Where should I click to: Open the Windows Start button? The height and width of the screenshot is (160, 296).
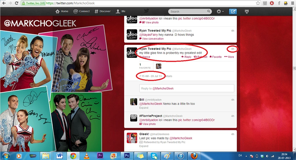pos(6,156)
